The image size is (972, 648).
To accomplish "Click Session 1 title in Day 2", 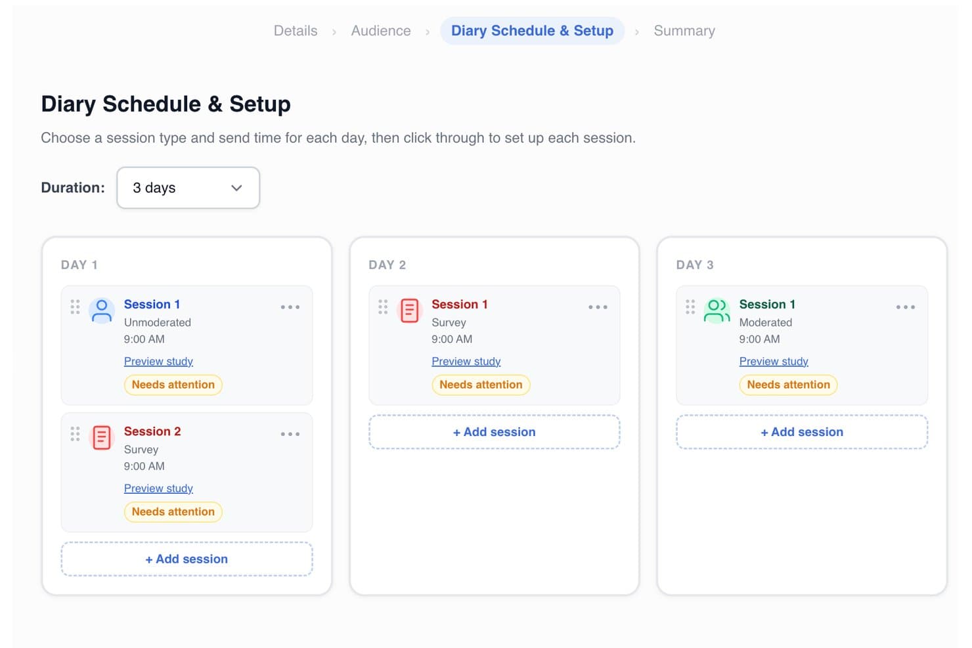I will (x=460, y=305).
